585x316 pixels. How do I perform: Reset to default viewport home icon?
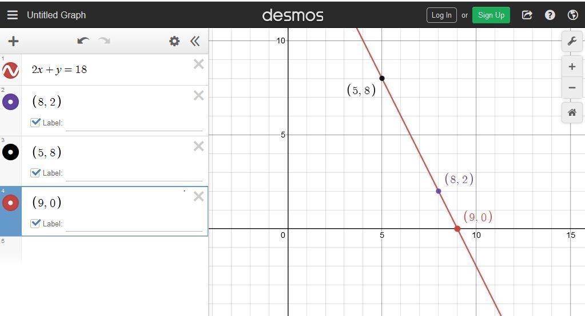(x=572, y=112)
